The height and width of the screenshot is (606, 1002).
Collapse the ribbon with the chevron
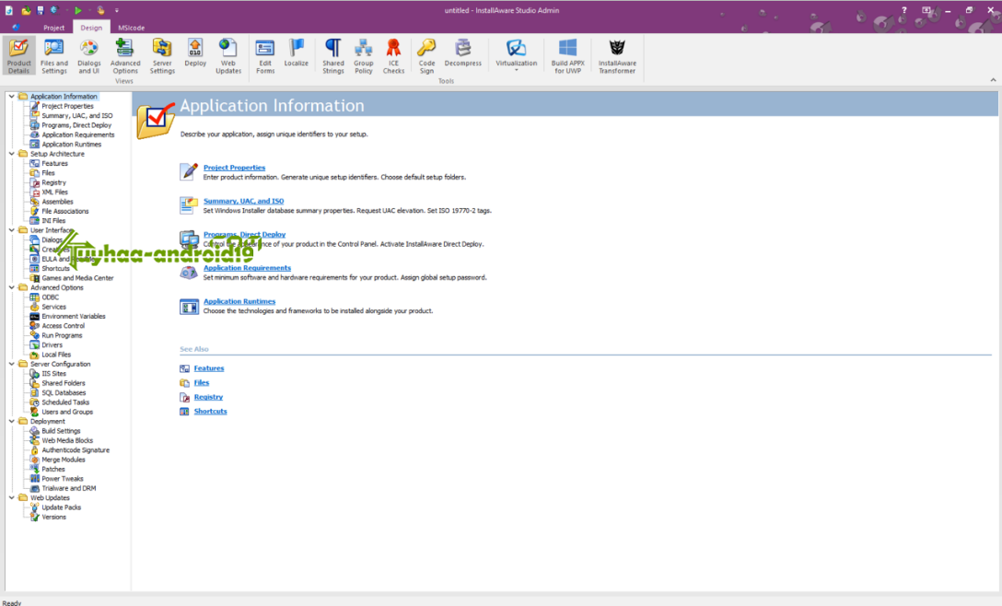(x=993, y=80)
